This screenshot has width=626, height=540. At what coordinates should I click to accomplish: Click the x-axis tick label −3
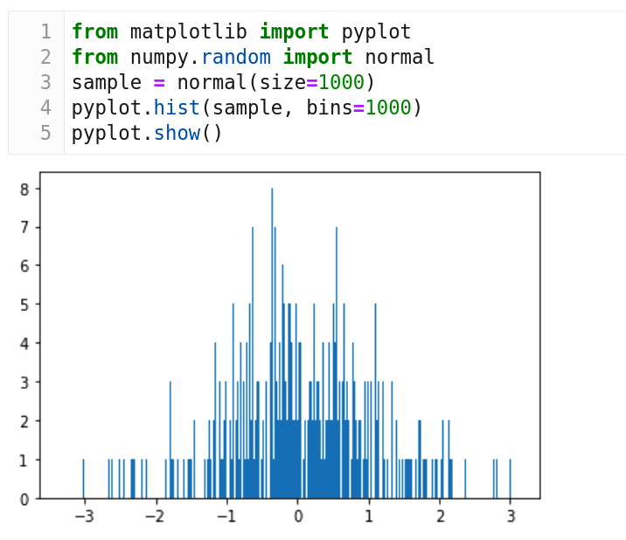(x=82, y=516)
